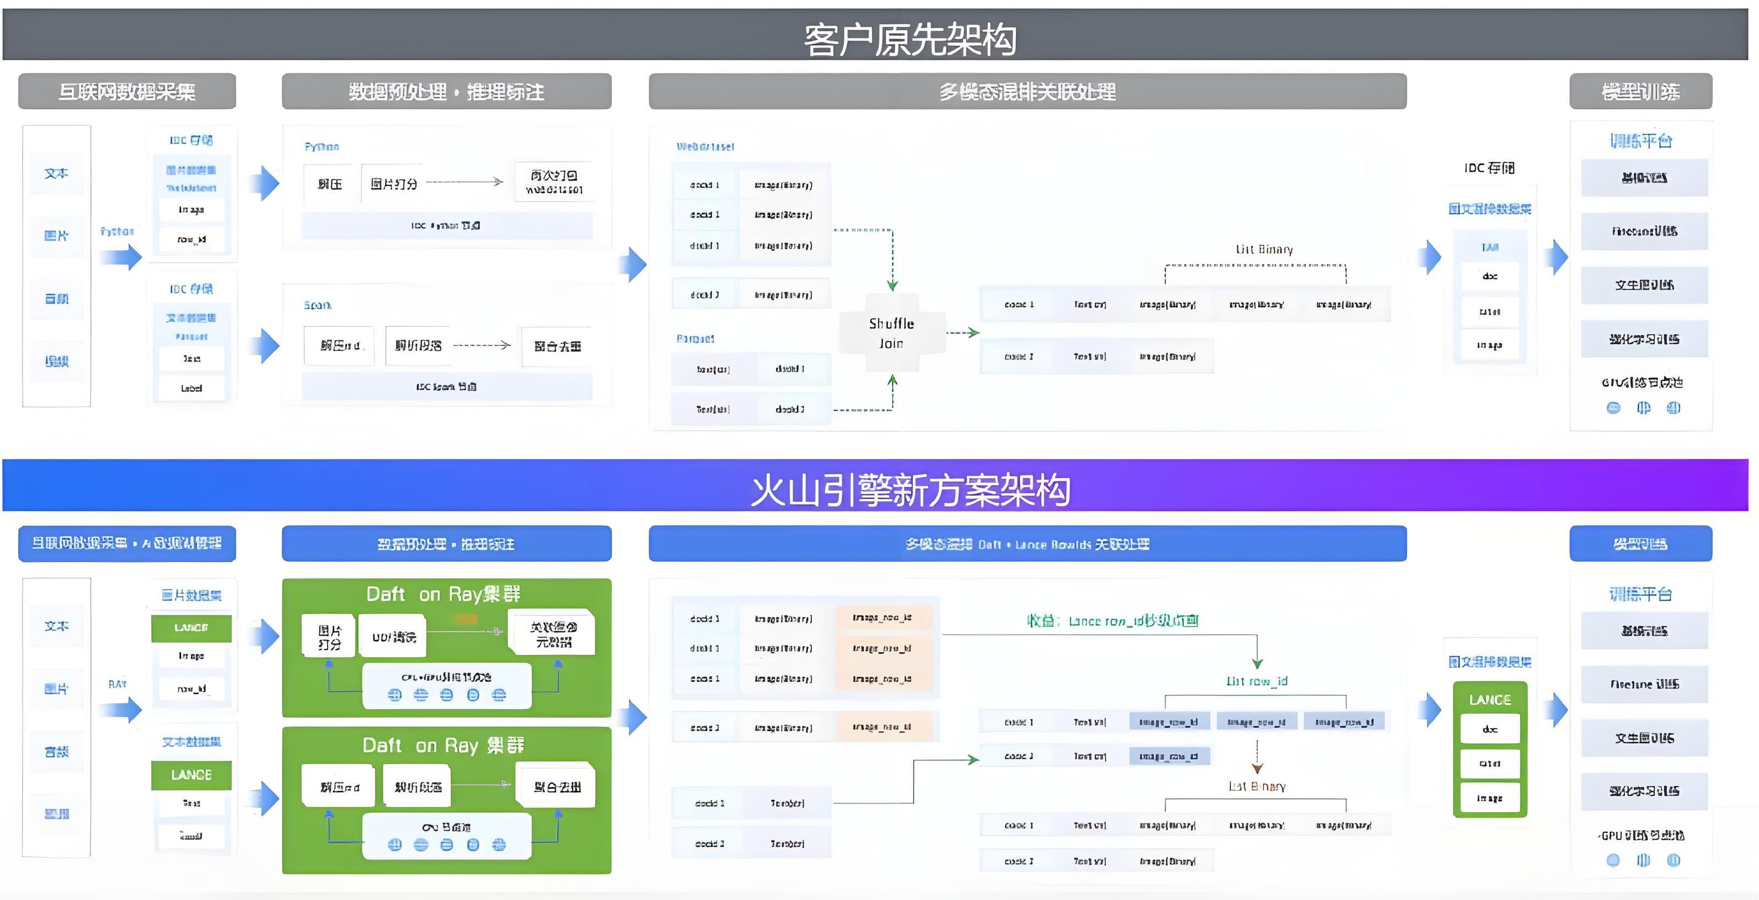Select first node icon in CPU+GPU heterogeneous pool
Viewport: 1759px width, 900px height.
tap(395, 695)
